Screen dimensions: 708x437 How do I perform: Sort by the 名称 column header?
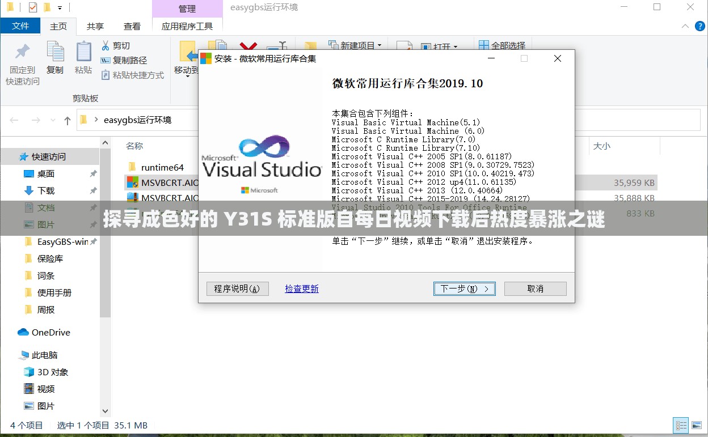(134, 146)
